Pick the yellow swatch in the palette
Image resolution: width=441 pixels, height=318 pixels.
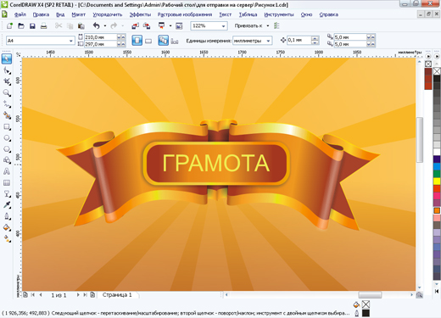(x=437, y=181)
